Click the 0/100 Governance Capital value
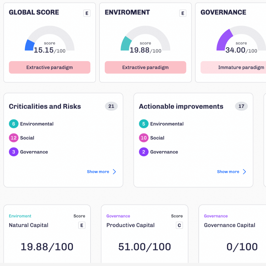Viewport: 266px width, 266px height. pos(242,247)
